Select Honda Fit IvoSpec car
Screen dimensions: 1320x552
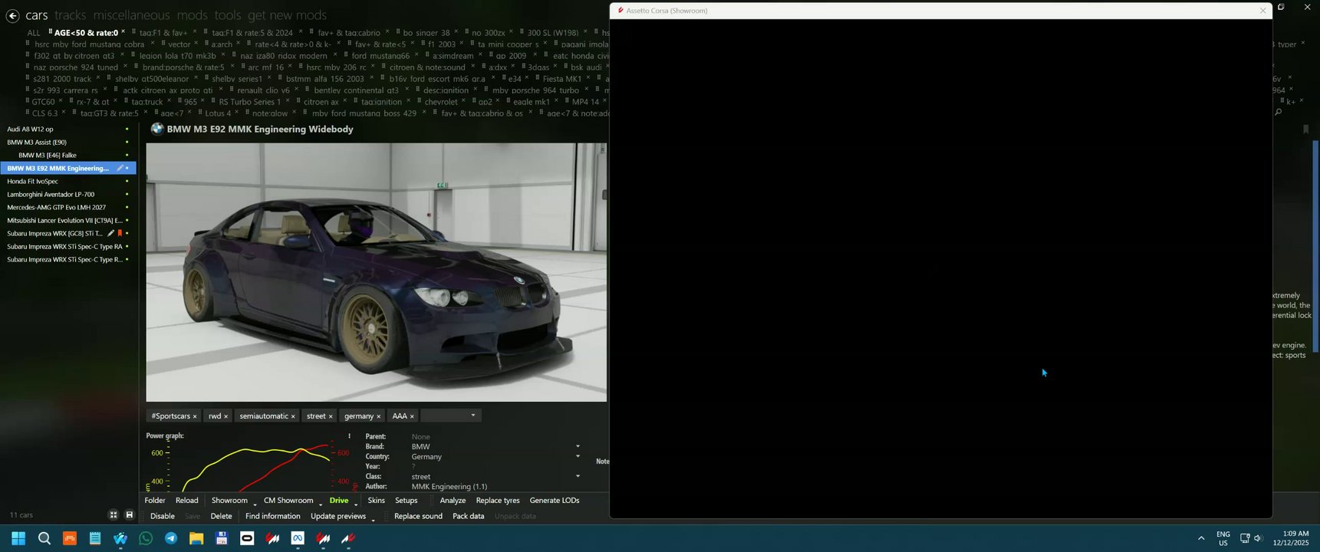pyautogui.click(x=67, y=182)
